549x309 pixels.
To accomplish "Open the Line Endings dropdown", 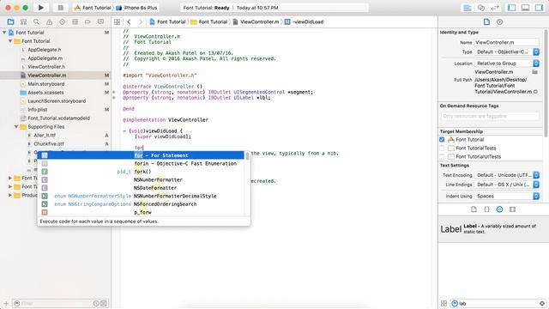I will [x=507, y=185].
